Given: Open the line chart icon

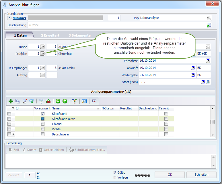Looking at the screenshot, I should tap(94, 101).
